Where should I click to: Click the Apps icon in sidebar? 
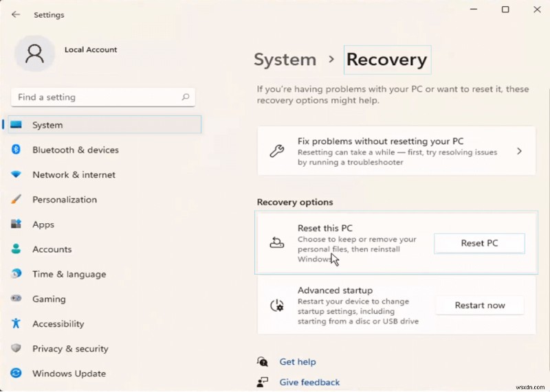coord(16,224)
